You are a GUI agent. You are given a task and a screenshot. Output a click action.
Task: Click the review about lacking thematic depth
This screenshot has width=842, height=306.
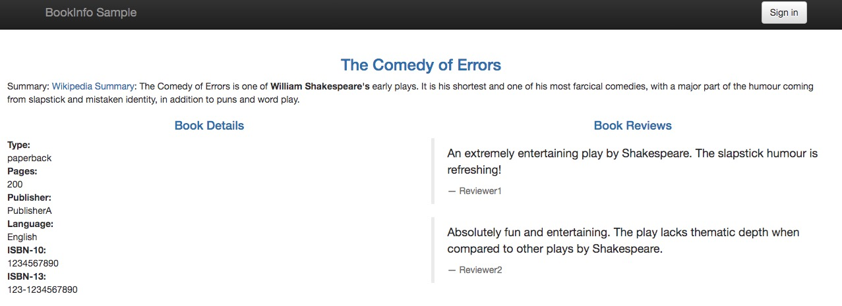622,241
